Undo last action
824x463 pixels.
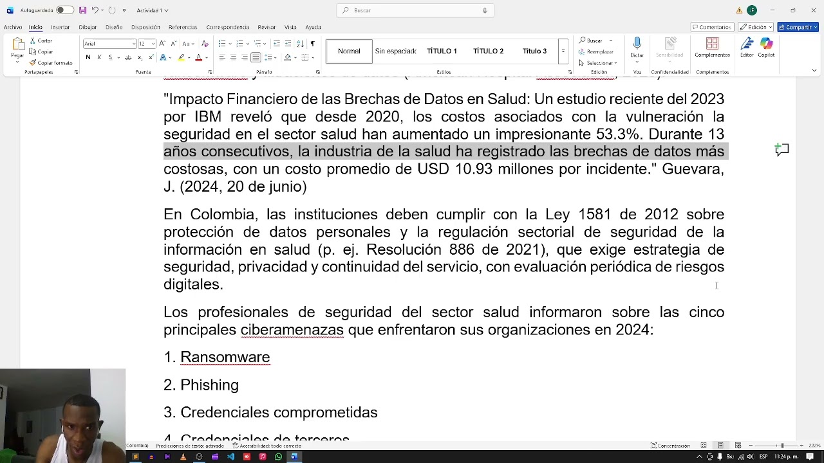tap(95, 10)
